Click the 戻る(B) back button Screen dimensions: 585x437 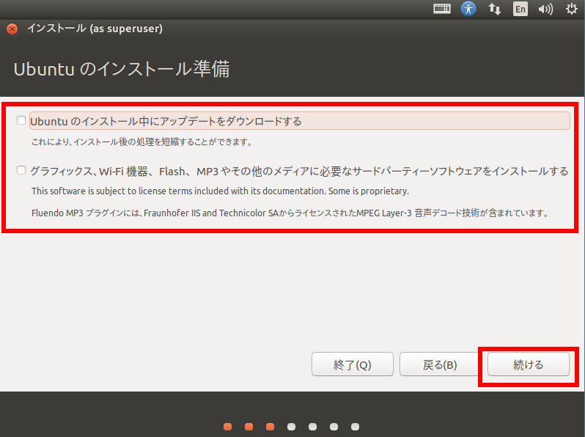click(x=440, y=364)
